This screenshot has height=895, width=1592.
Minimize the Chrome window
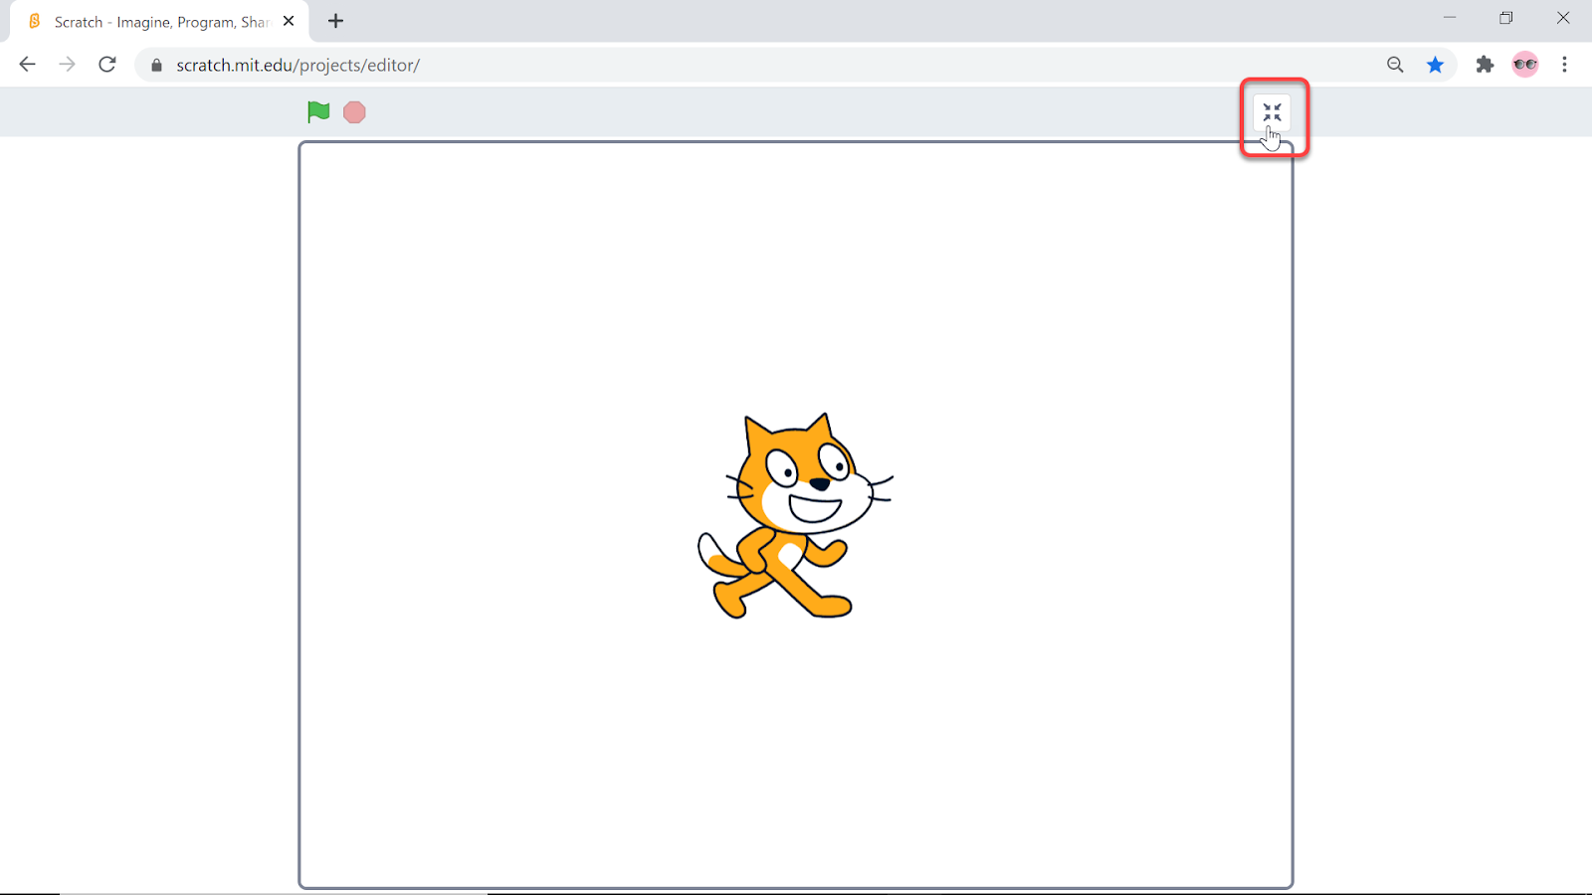pos(1450,18)
